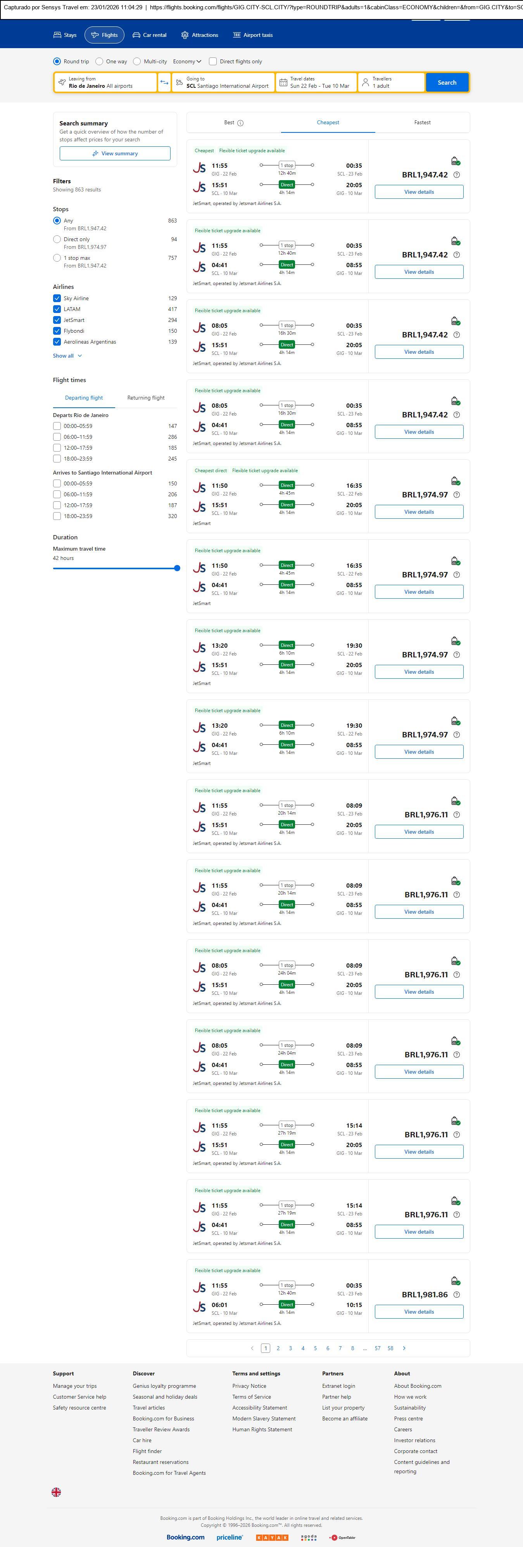Click the price help icon on the first flight result
523x1547 pixels.
(456, 175)
